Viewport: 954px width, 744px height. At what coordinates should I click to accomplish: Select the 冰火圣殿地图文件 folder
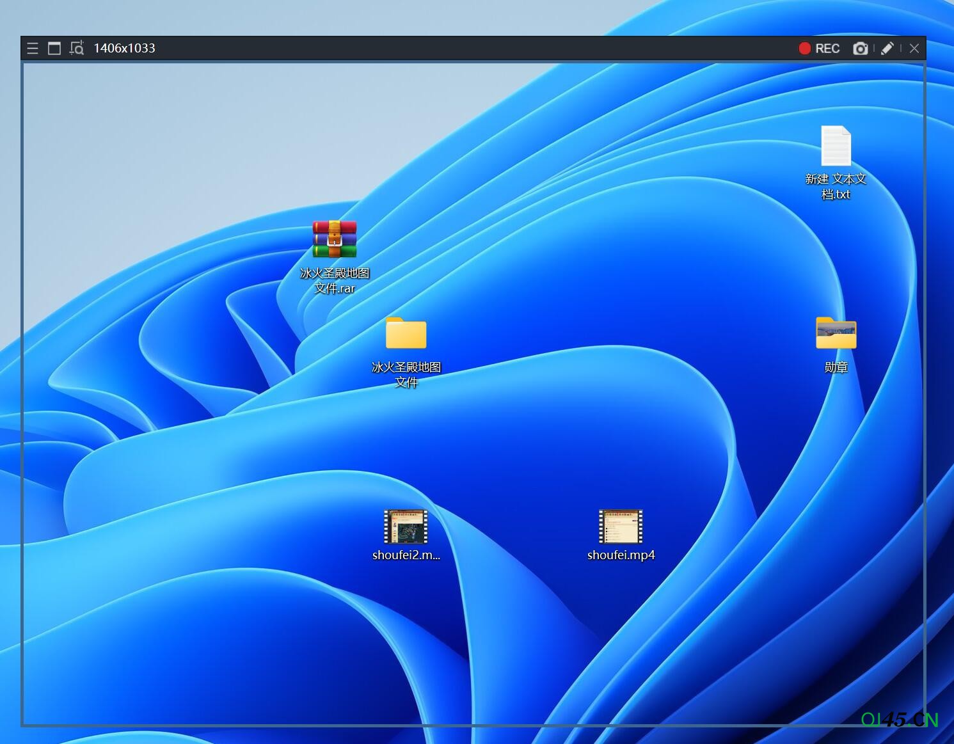tap(406, 333)
